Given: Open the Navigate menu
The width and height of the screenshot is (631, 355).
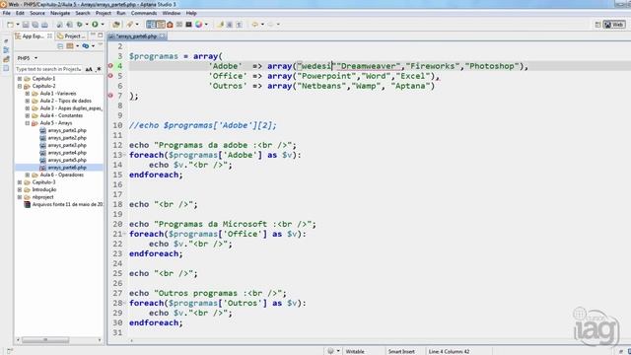Looking at the screenshot, I should pos(60,13).
